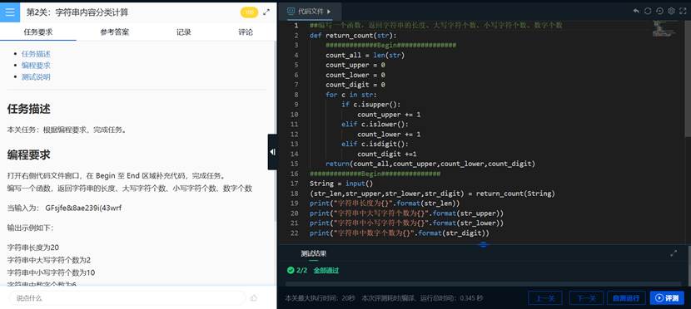The image size is (691, 309).
Task: Toggle fullscreen mode for the code editor
Action: (x=683, y=11)
